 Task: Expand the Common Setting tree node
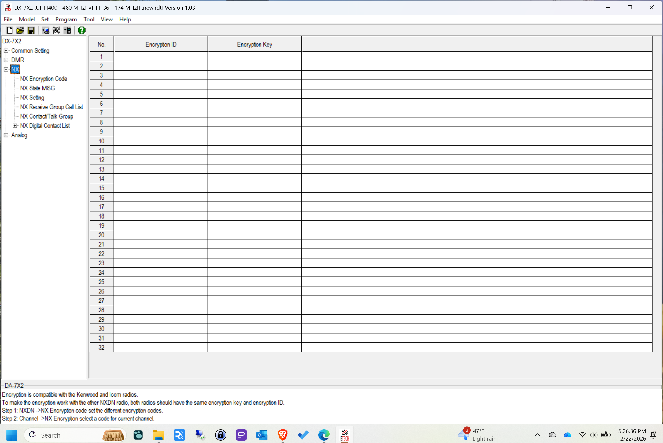[6, 51]
